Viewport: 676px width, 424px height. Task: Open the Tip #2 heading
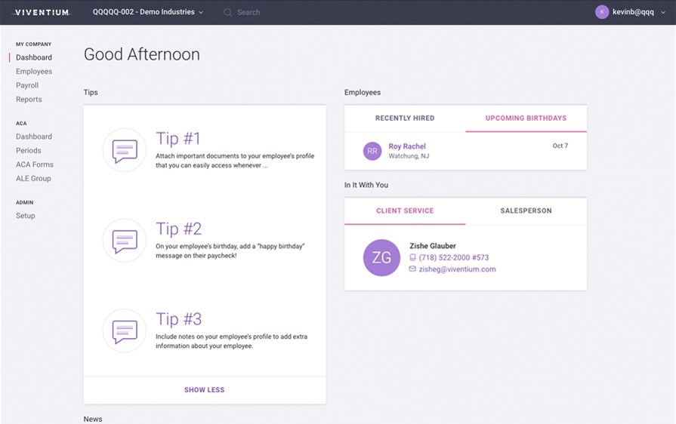[x=178, y=229]
